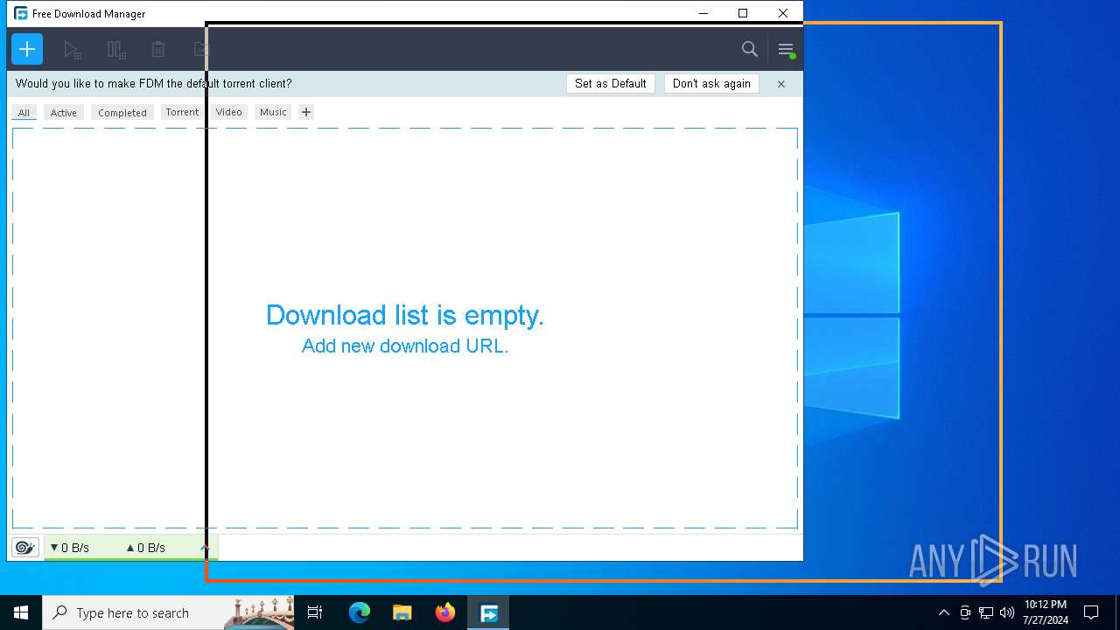Image resolution: width=1120 pixels, height=630 pixels.
Task: Open the notification center icon
Action: click(x=1091, y=612)
